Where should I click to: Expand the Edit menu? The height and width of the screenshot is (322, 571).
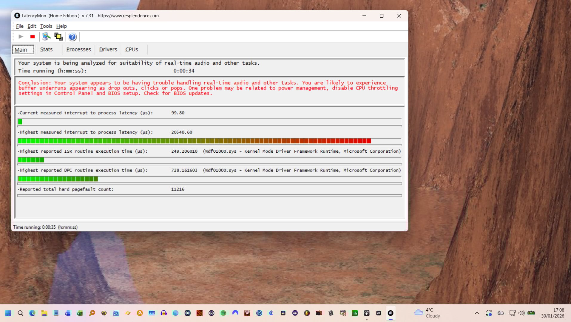coord(32,26)
